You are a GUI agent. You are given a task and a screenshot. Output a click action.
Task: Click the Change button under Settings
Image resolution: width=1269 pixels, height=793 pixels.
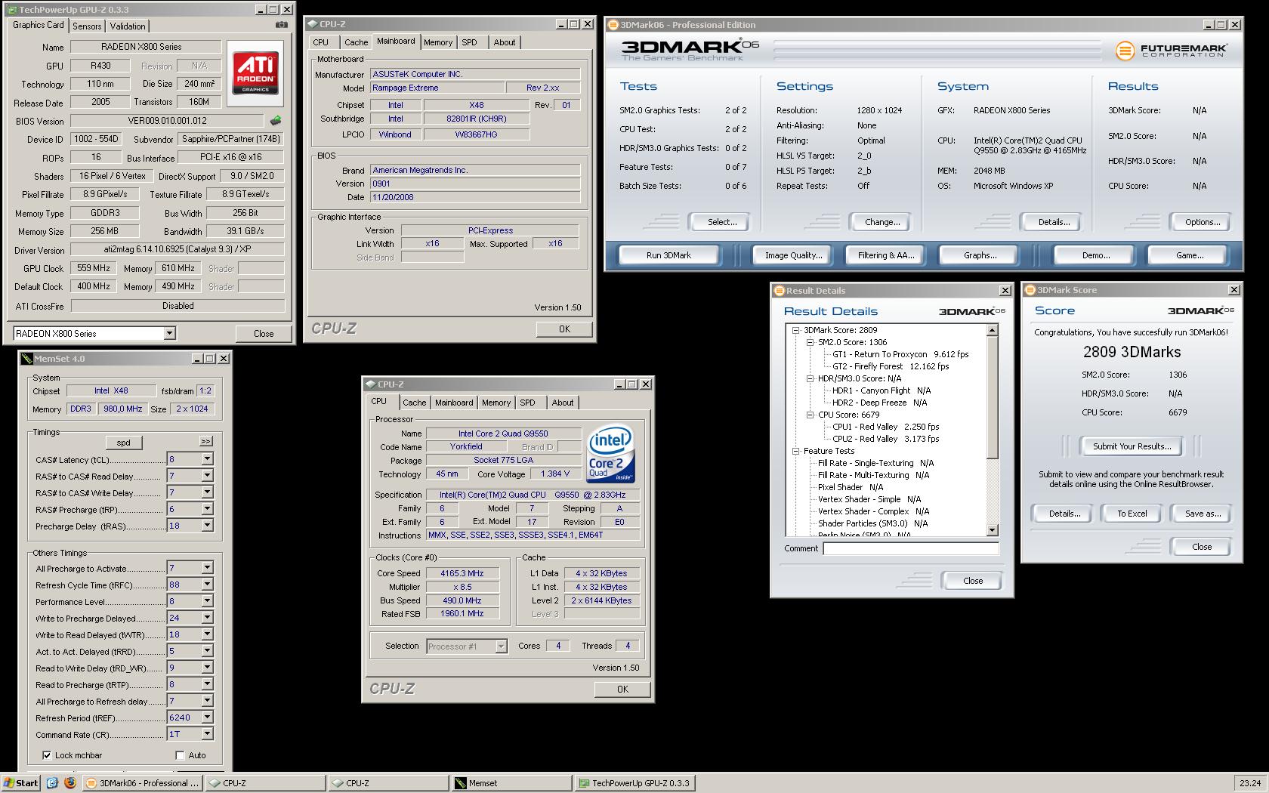(882, 222)
